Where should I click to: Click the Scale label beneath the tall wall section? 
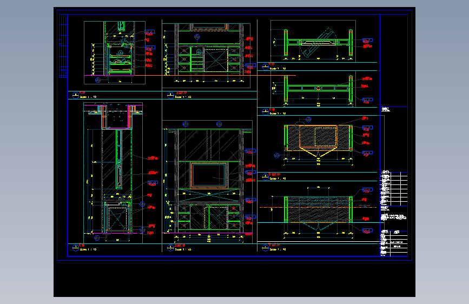click(x=88, y=249)
